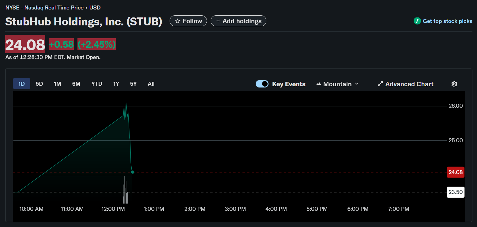Click the 7:00 PM axis label
This screenshot has width=477, height=227.
pyautogui.click(x=398, y=209)
